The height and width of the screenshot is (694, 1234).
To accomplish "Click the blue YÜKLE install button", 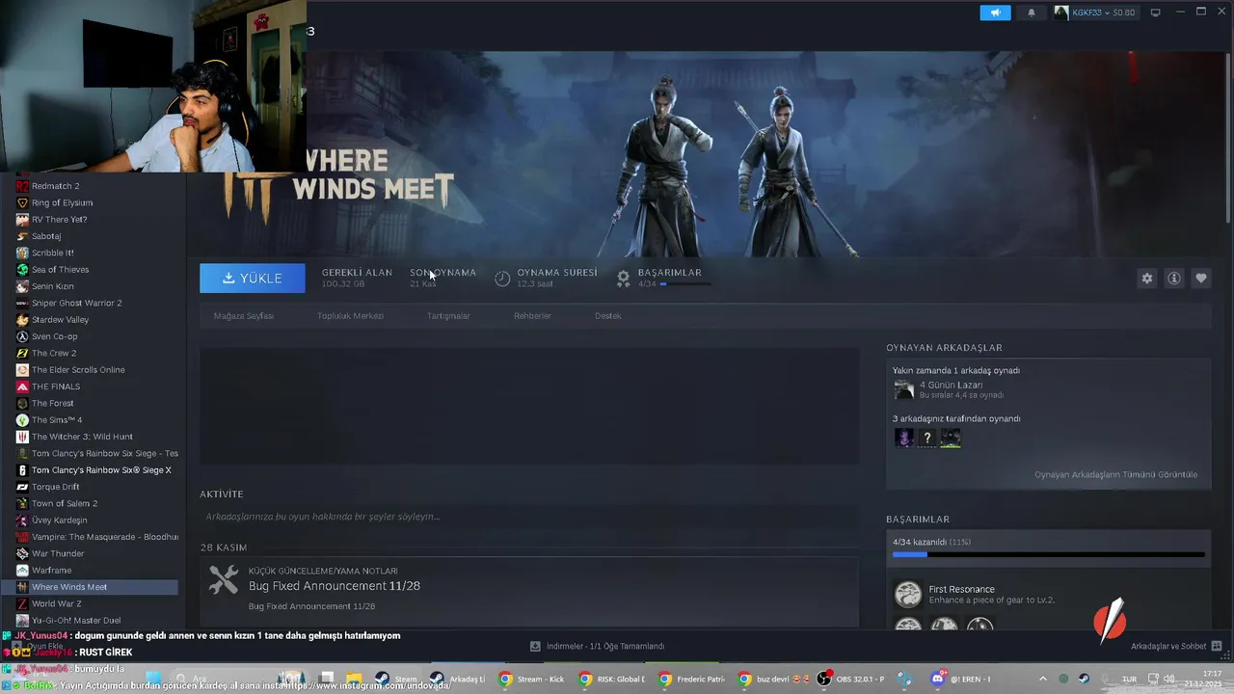I will [x=253, y=278].
